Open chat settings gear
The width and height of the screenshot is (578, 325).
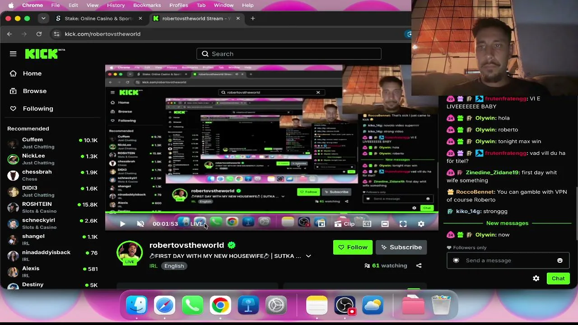536,279
